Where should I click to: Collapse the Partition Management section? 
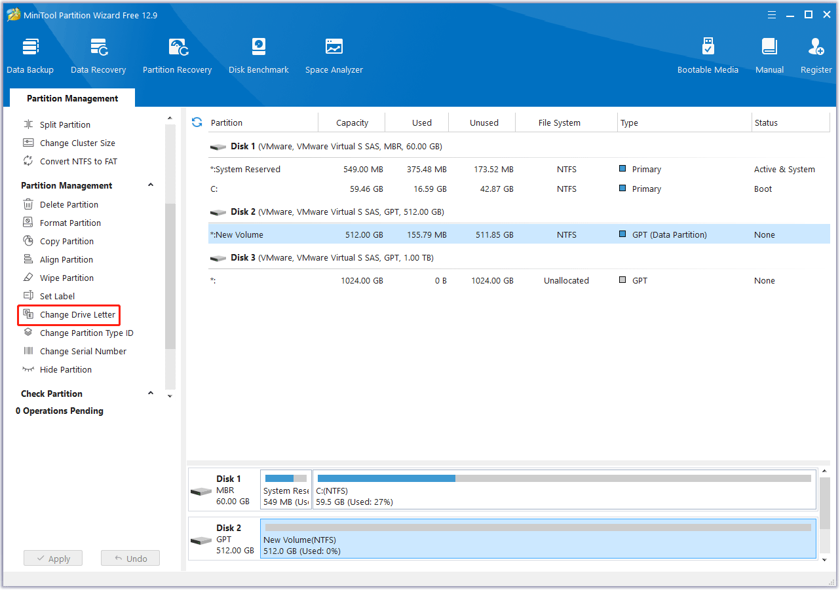tap(151, 185)
